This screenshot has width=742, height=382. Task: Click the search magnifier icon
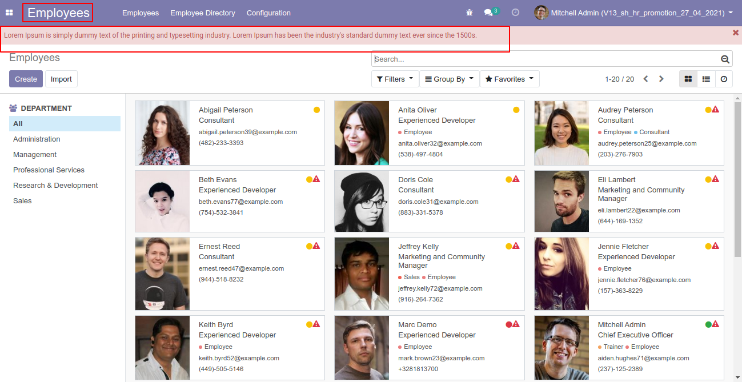coord(725,59)
